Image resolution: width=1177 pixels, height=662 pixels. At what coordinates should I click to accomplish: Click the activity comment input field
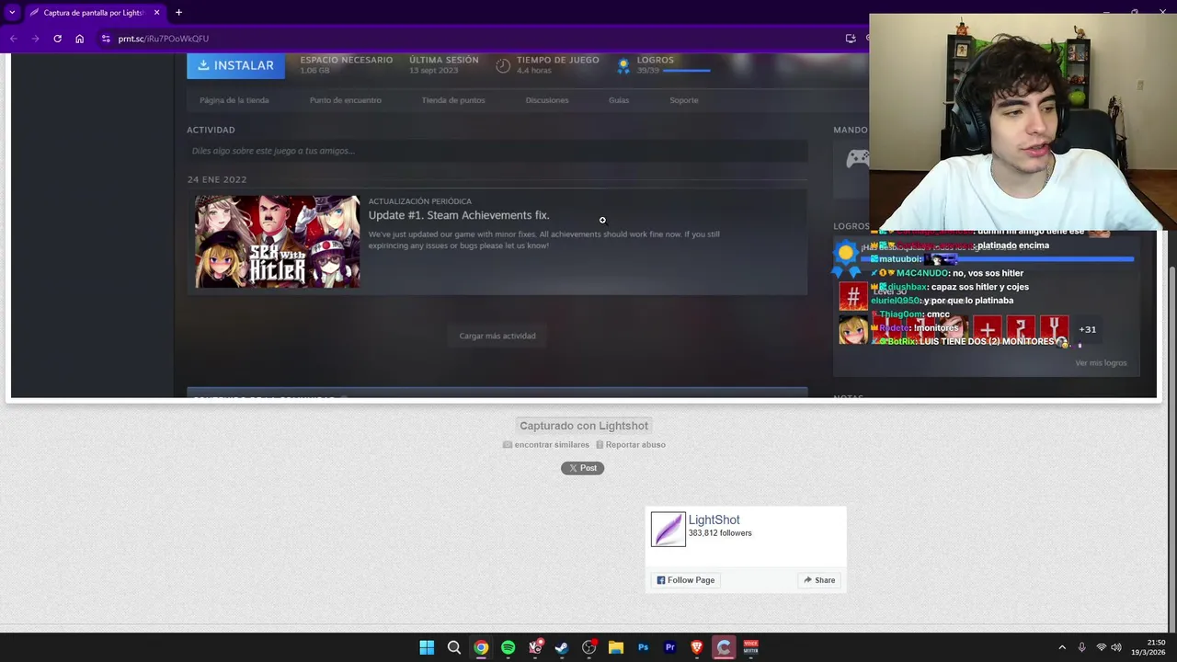pyautogui.click(x=497, y=151)
